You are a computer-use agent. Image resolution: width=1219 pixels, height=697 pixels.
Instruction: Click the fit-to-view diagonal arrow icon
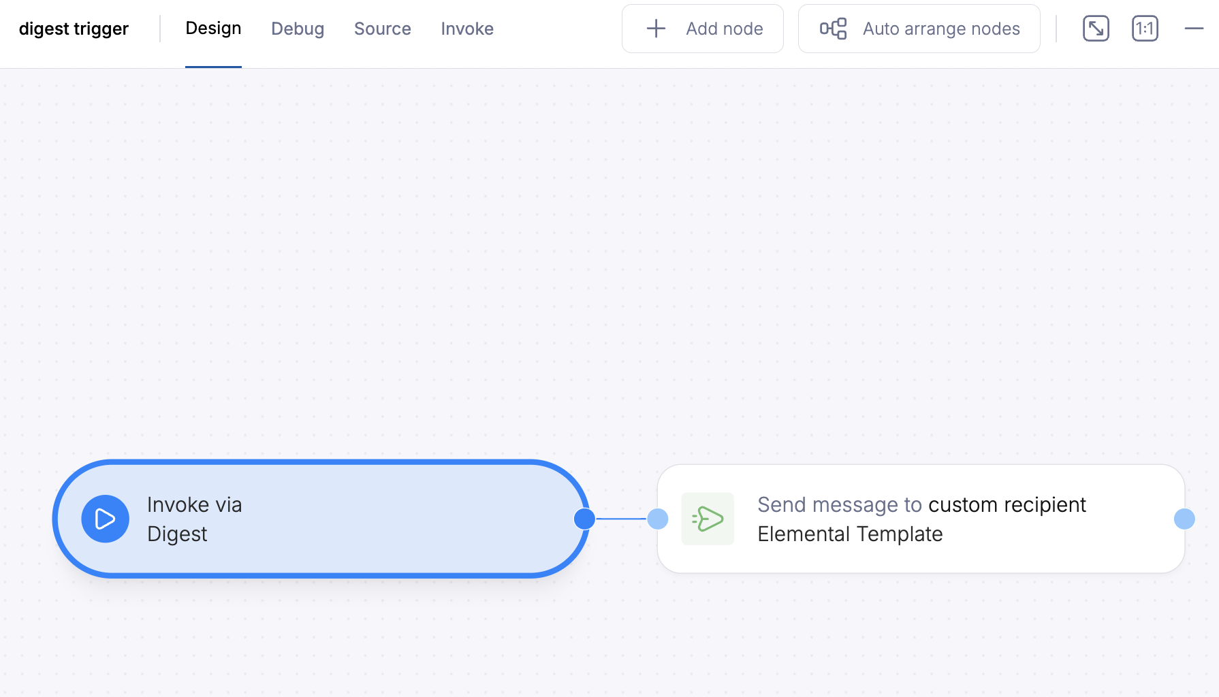(x=1095, y=28)
